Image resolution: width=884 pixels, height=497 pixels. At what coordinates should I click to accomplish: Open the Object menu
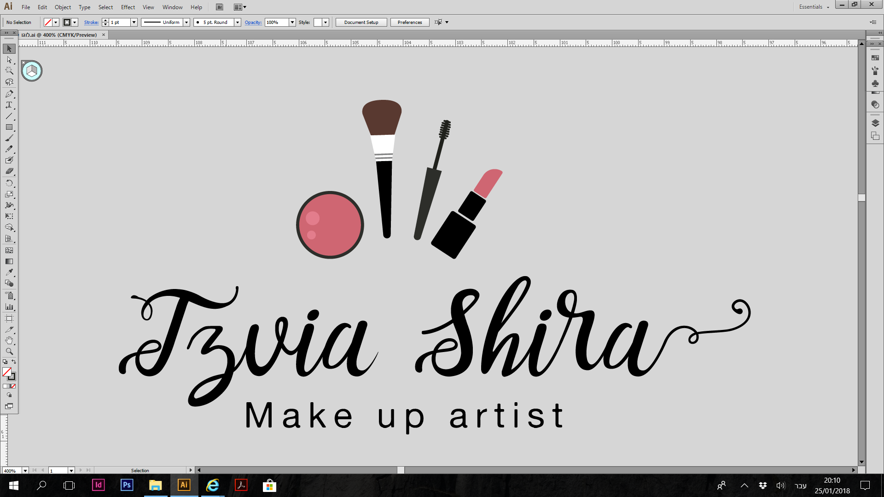tap(63, 7)
